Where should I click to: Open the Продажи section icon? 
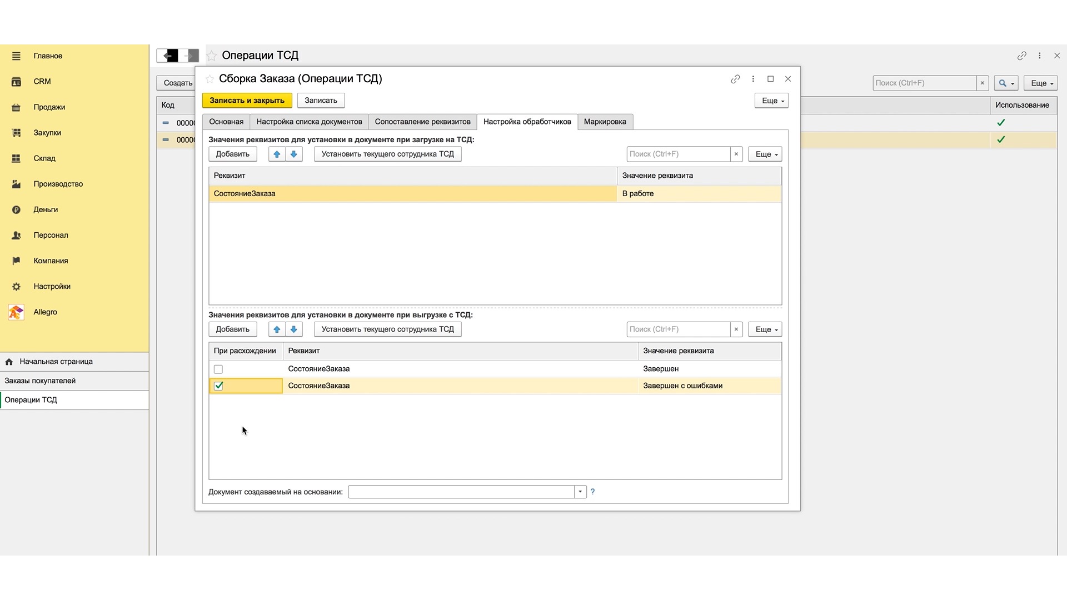tap(16, 107)
